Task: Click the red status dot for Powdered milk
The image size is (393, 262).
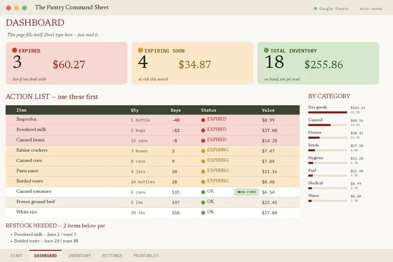Action: [x=203, y=130]
